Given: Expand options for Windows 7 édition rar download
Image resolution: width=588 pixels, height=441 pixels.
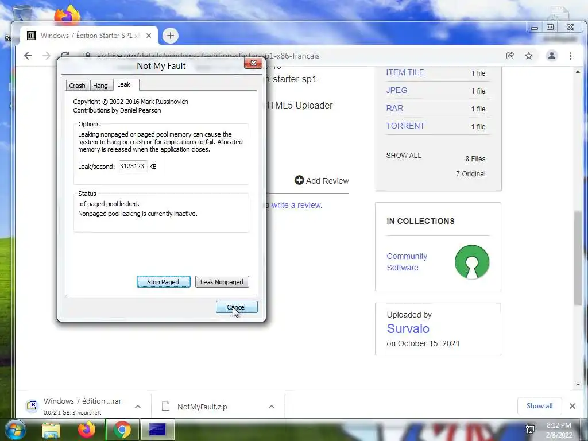Looking at the screenshot, I should click(x=138, y=407).
